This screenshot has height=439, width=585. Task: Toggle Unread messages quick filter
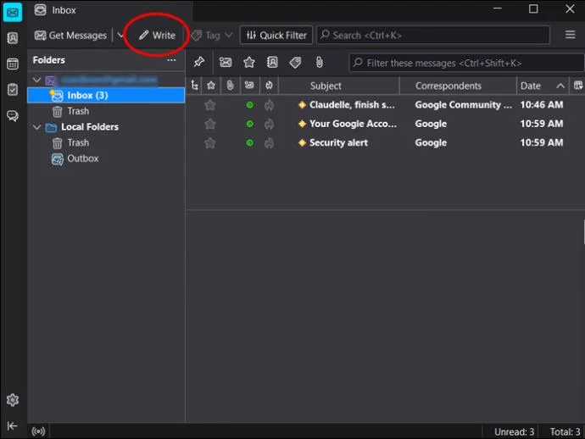226,62
